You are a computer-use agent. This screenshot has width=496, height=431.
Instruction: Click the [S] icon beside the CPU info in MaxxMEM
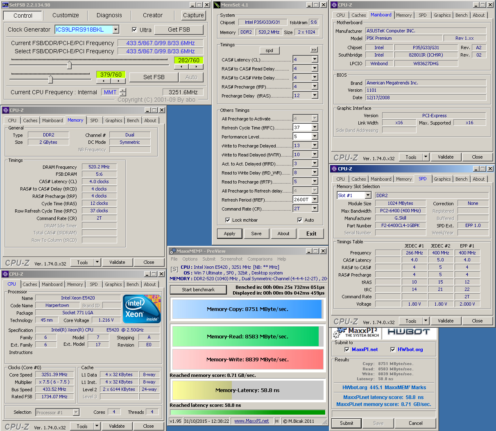pos(174,269)
